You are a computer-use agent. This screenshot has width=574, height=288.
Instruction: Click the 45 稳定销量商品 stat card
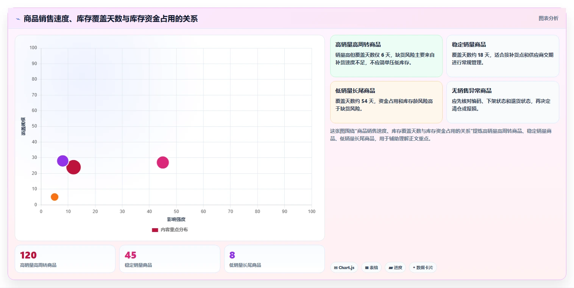coord(170,259)
